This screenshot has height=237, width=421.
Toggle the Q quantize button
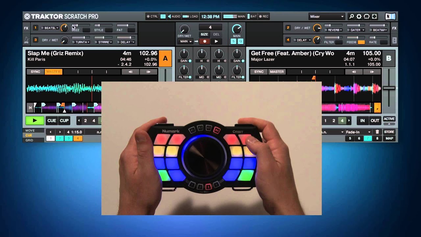click(240, 41)
